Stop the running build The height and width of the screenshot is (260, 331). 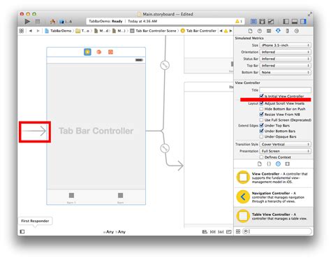click(x=38, y=22)
